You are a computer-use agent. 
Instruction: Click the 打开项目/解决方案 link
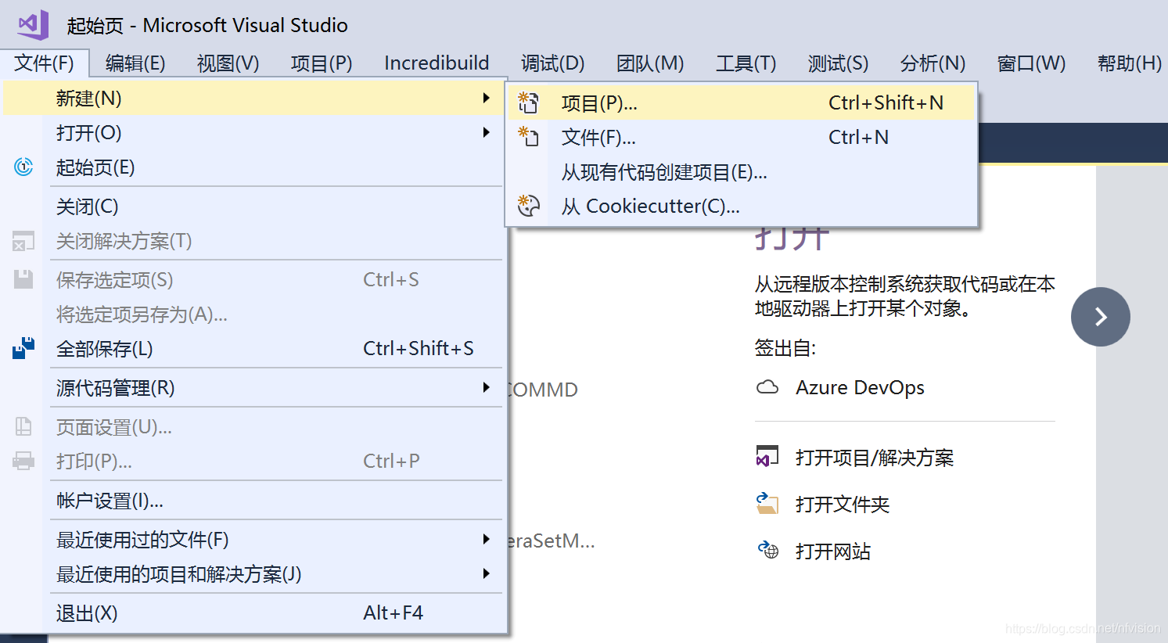[x=875, y=458]
